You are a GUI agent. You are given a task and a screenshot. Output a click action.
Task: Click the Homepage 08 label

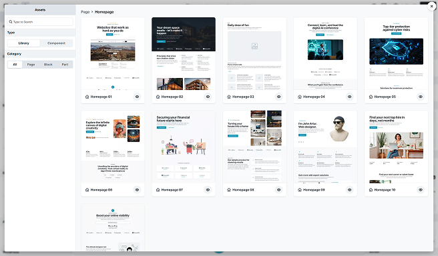tap(243, 190)
